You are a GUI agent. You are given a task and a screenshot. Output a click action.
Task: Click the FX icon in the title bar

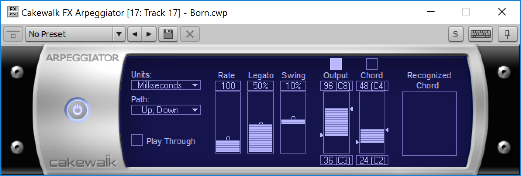(13, 12)
